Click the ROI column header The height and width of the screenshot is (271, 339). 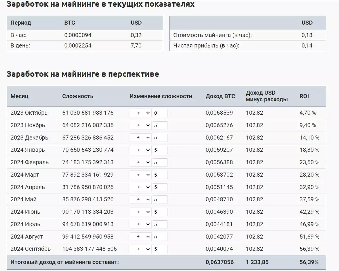pyautogui.click(x=304, y=96)
